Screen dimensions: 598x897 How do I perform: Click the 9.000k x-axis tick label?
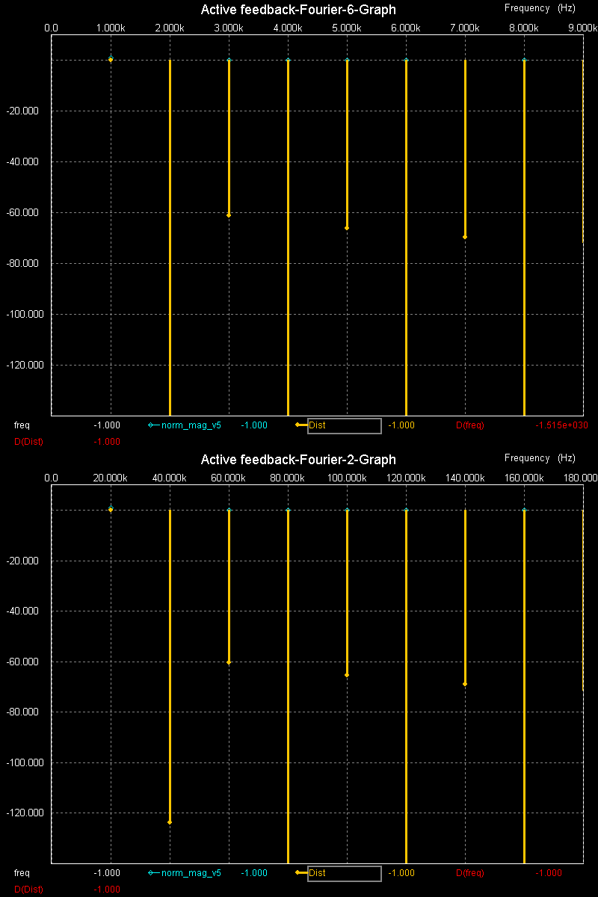click(x=582, y=28)
